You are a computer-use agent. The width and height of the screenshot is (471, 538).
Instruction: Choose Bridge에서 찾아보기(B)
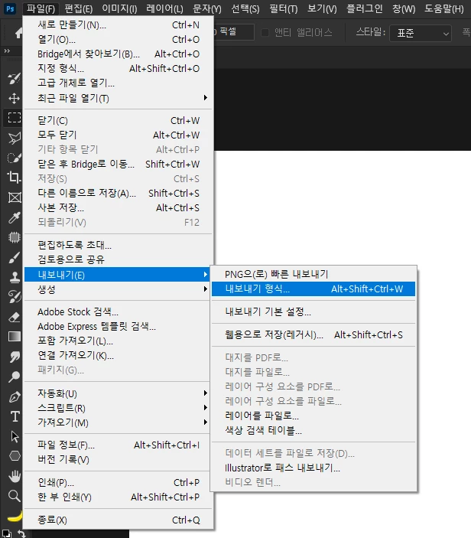(x=119, y=54)
